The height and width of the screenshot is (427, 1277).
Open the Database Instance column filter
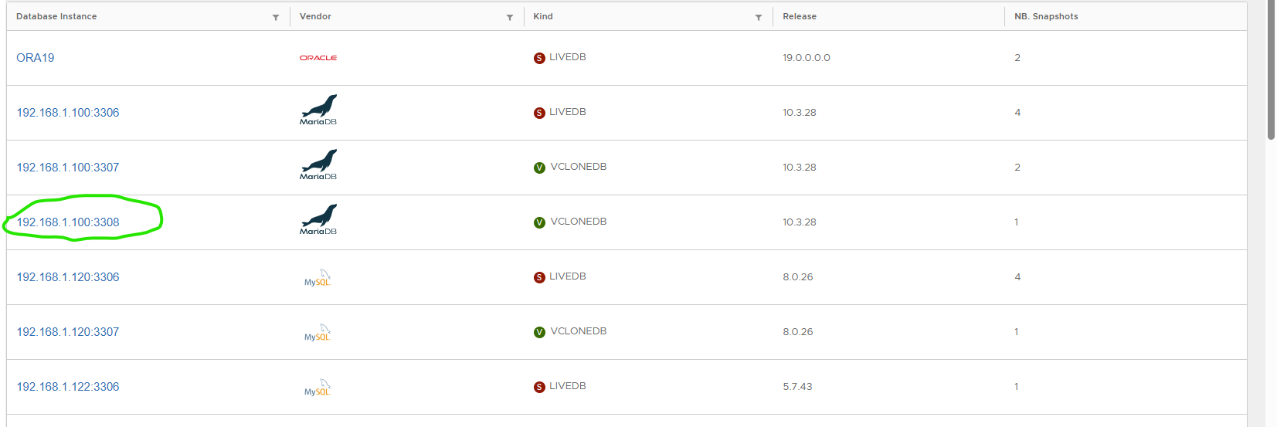coord(276,17)
